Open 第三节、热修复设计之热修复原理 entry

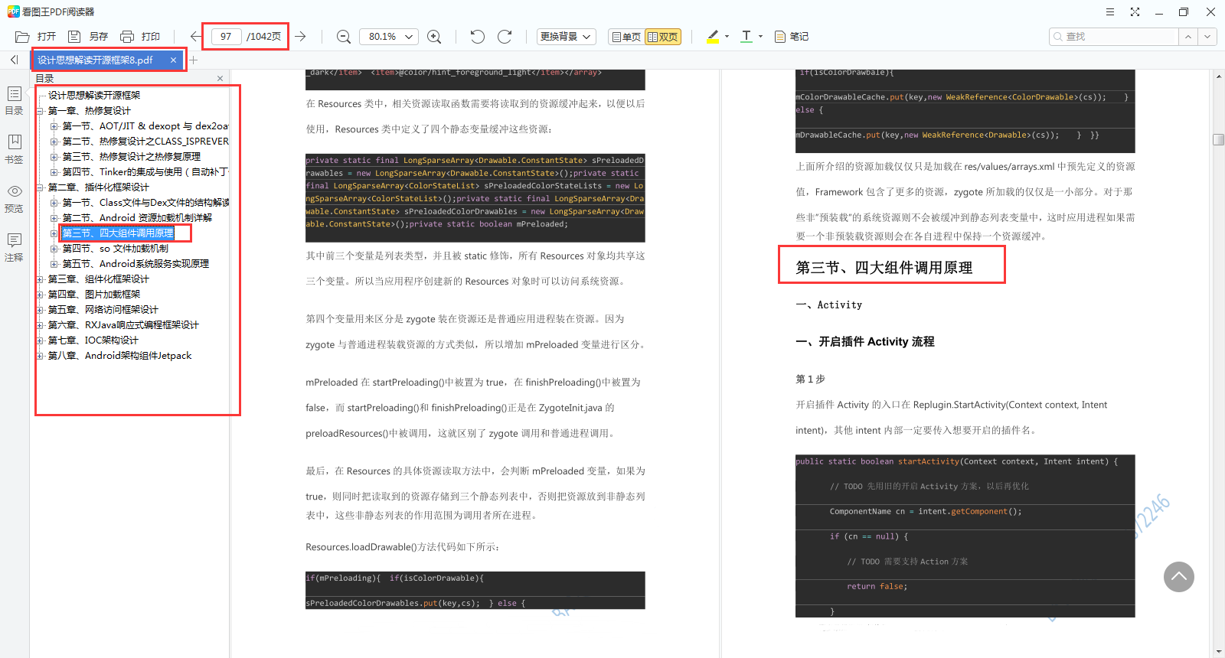(x=132, y=157)
